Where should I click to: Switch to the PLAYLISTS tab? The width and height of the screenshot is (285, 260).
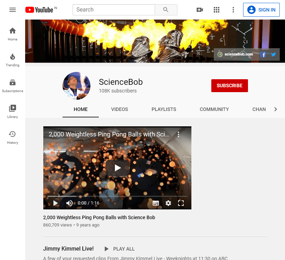click(x=164, y=109)
